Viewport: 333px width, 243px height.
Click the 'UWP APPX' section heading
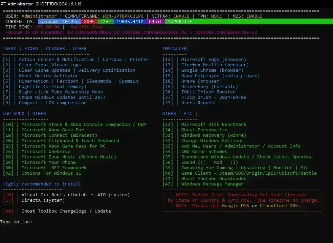(x=14, y=114)
